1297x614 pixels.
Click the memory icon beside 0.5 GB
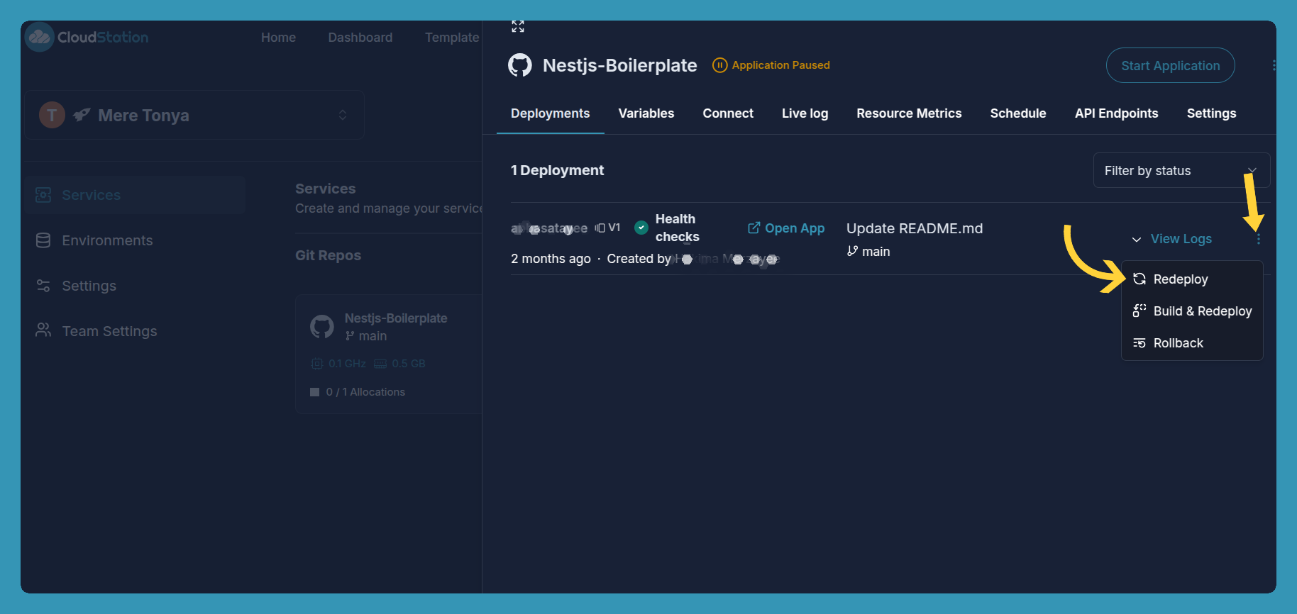click(380, 364)
